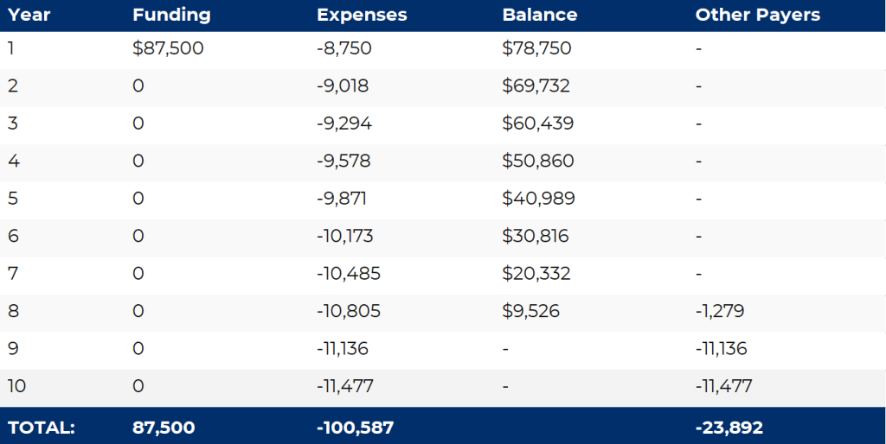Click the -9,871 expenses cell
The width and height of the screenshot is (886, 444).
click(x=342, y=199)
